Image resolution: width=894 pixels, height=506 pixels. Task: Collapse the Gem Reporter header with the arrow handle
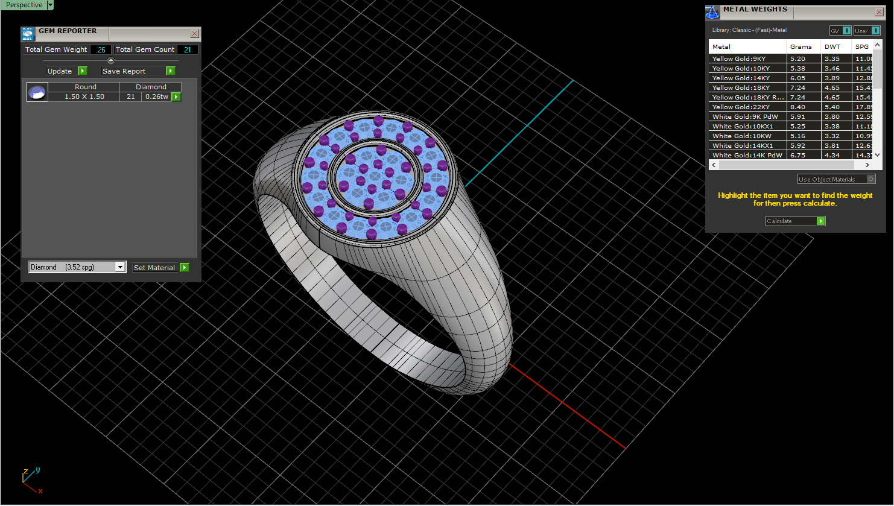pos(110,60)
